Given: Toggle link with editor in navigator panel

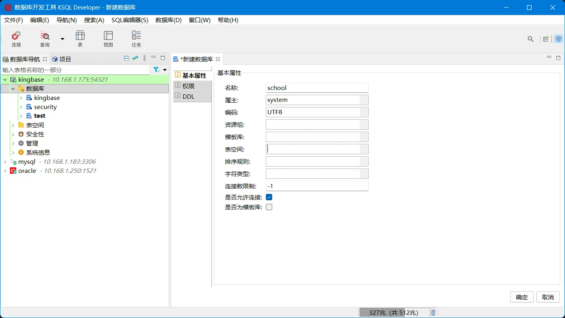Looking at the screenshot, I should 135,58.
